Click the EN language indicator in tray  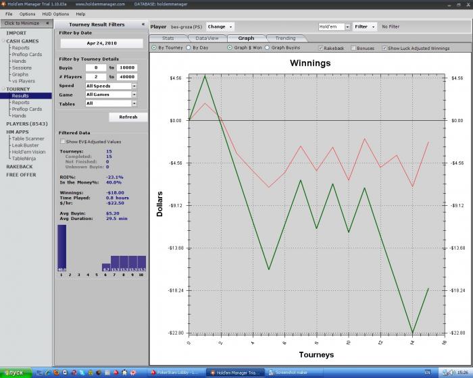point(426,373)
